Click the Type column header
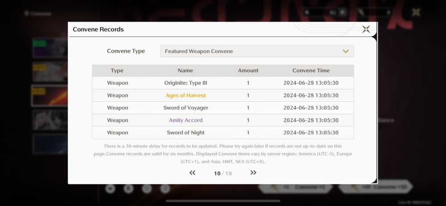This screenshot has height=206, width=446. (117, 70)
